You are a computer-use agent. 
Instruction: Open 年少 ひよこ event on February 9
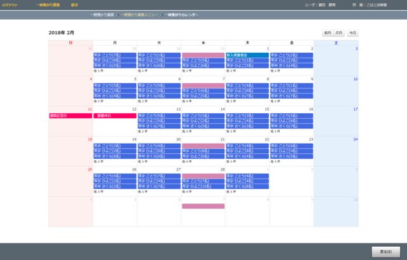pyautogui.click(x=291, y=91)
